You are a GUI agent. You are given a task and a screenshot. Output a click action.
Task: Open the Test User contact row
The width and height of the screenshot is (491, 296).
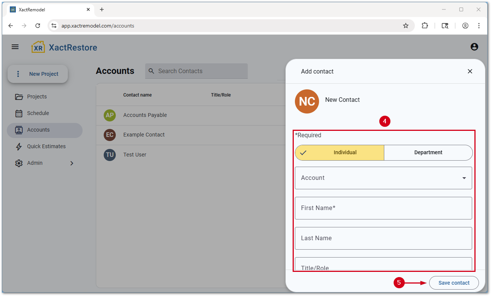coord(190,155)
